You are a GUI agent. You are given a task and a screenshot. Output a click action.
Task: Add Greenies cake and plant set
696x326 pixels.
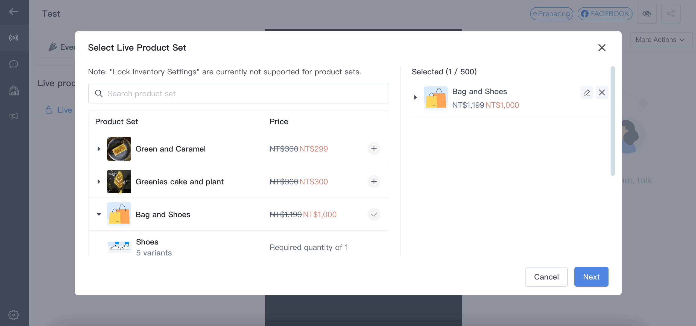374,182
